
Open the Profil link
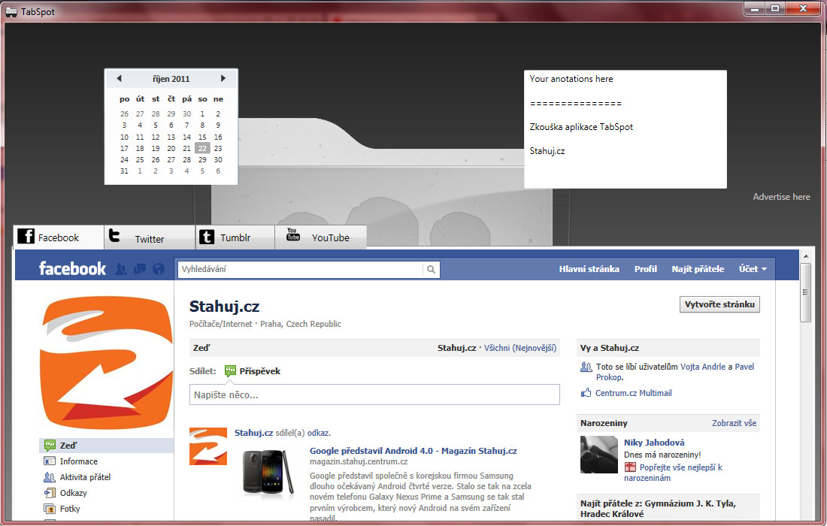click(x=646, y=269)
